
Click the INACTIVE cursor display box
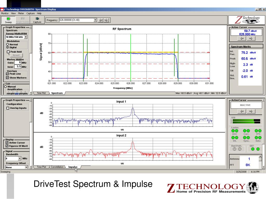click(246, 105)
